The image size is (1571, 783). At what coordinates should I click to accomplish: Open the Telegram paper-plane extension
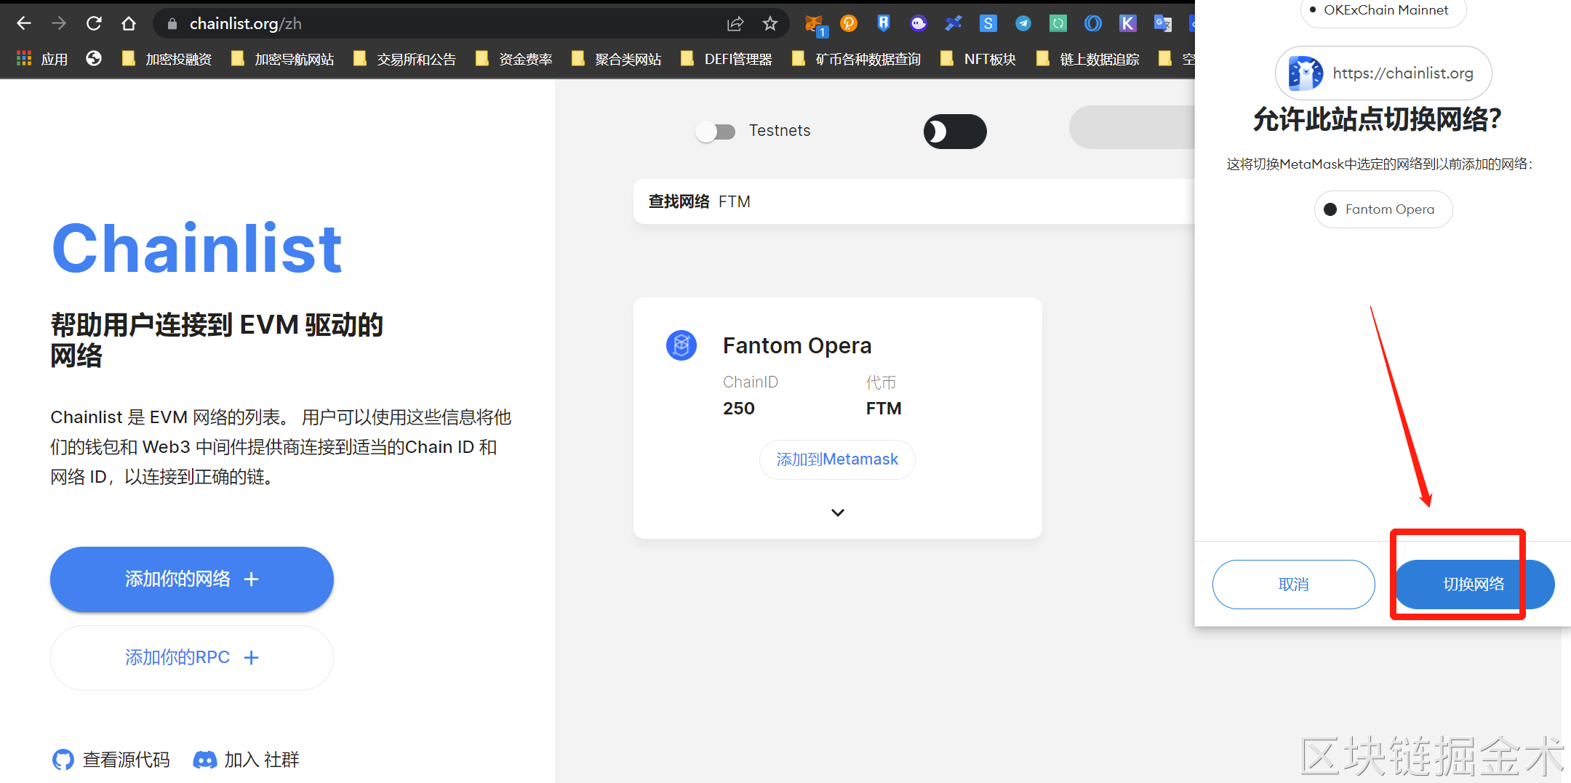[x=1023, y=24]
